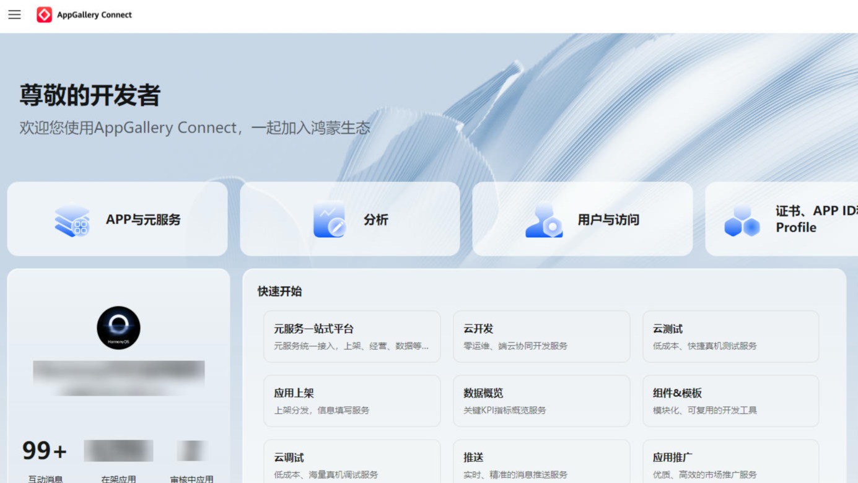Open the 分析 card
The height and width of the screenshot is (483, 858).
click(x=350, y=219)
